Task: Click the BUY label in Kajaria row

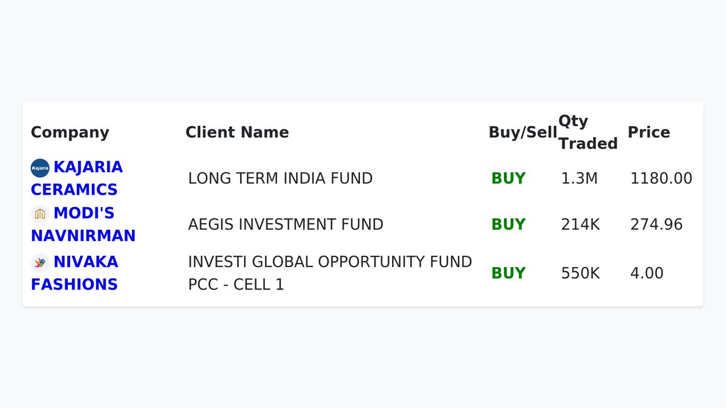Action: coord(509,178)
